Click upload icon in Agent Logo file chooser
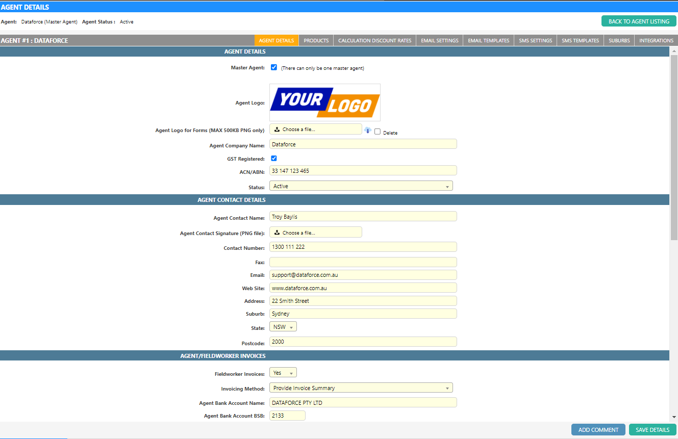The height and width of the screenshot is (439, 678). pos(277,130)
